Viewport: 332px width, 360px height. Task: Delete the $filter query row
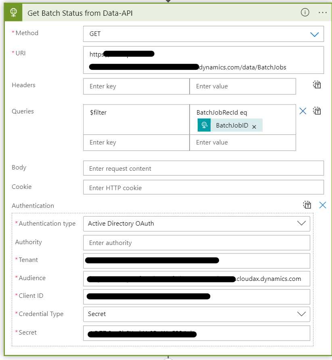point(303,111)
